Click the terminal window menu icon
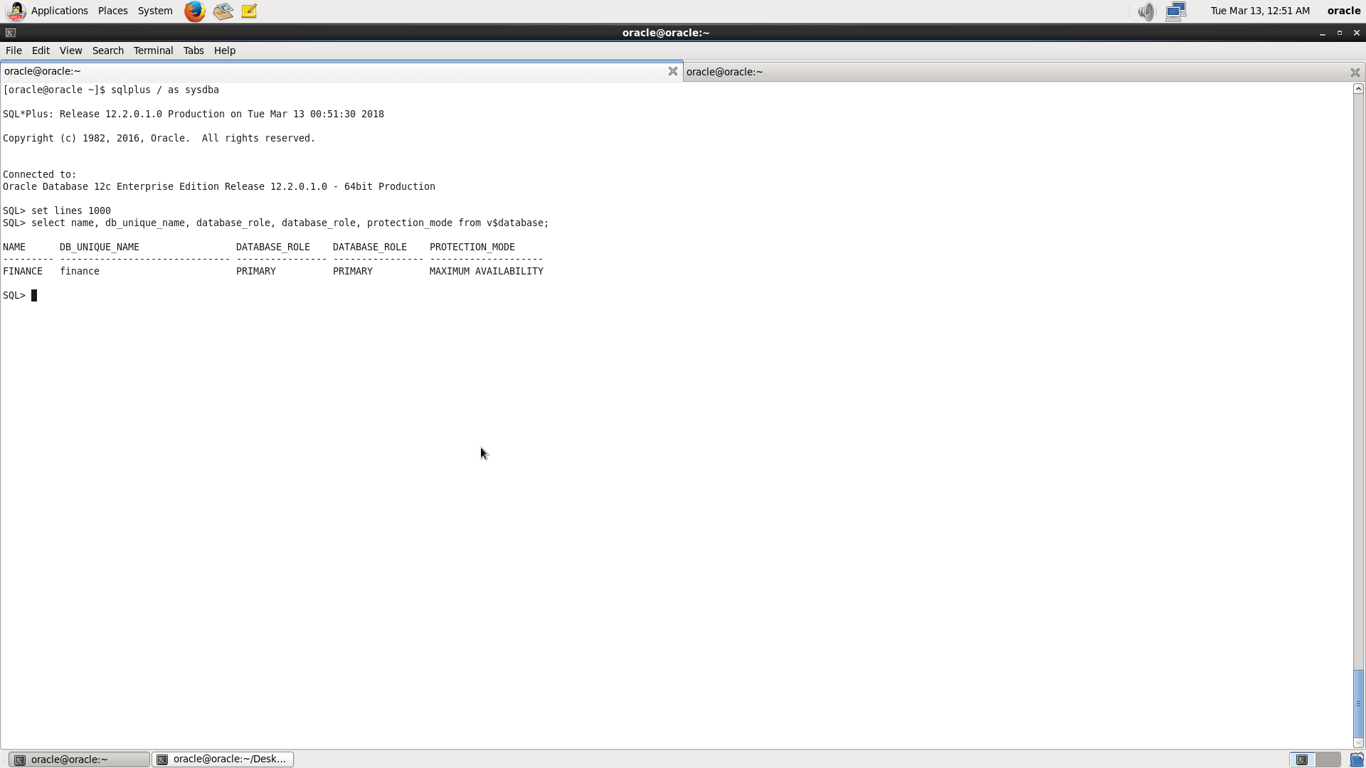The image size is (1366, 768). coord(10,33)
